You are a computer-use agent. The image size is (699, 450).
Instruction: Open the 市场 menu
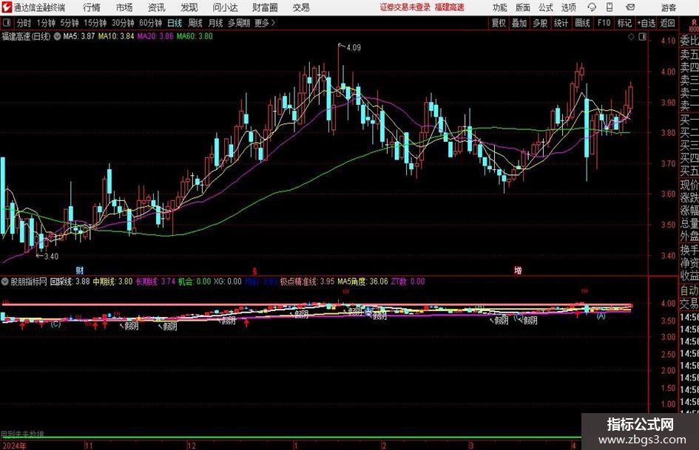click(x=124, y=7)
